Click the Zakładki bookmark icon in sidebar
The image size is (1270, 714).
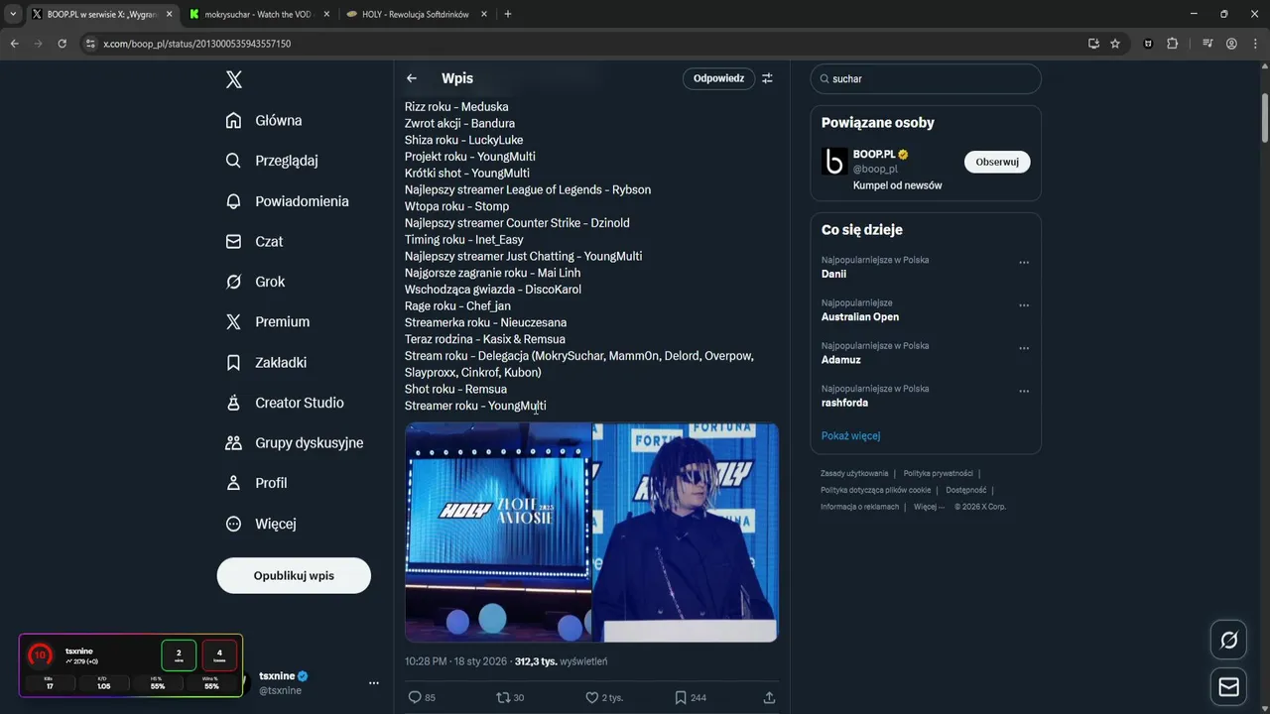(233, 363)
